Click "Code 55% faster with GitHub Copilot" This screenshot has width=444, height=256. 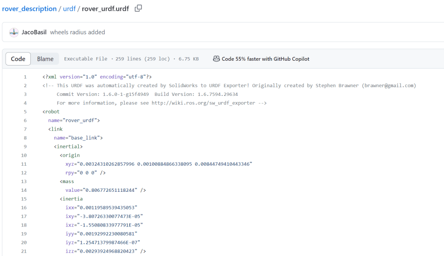pos(265,59)
